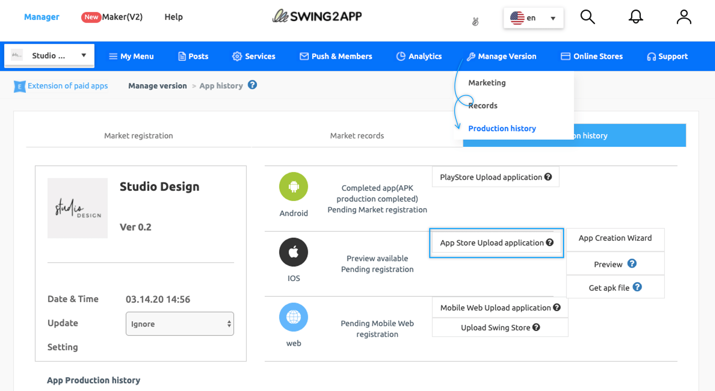
Task: Click the blue web globe icon
Action: click(293, 317)
